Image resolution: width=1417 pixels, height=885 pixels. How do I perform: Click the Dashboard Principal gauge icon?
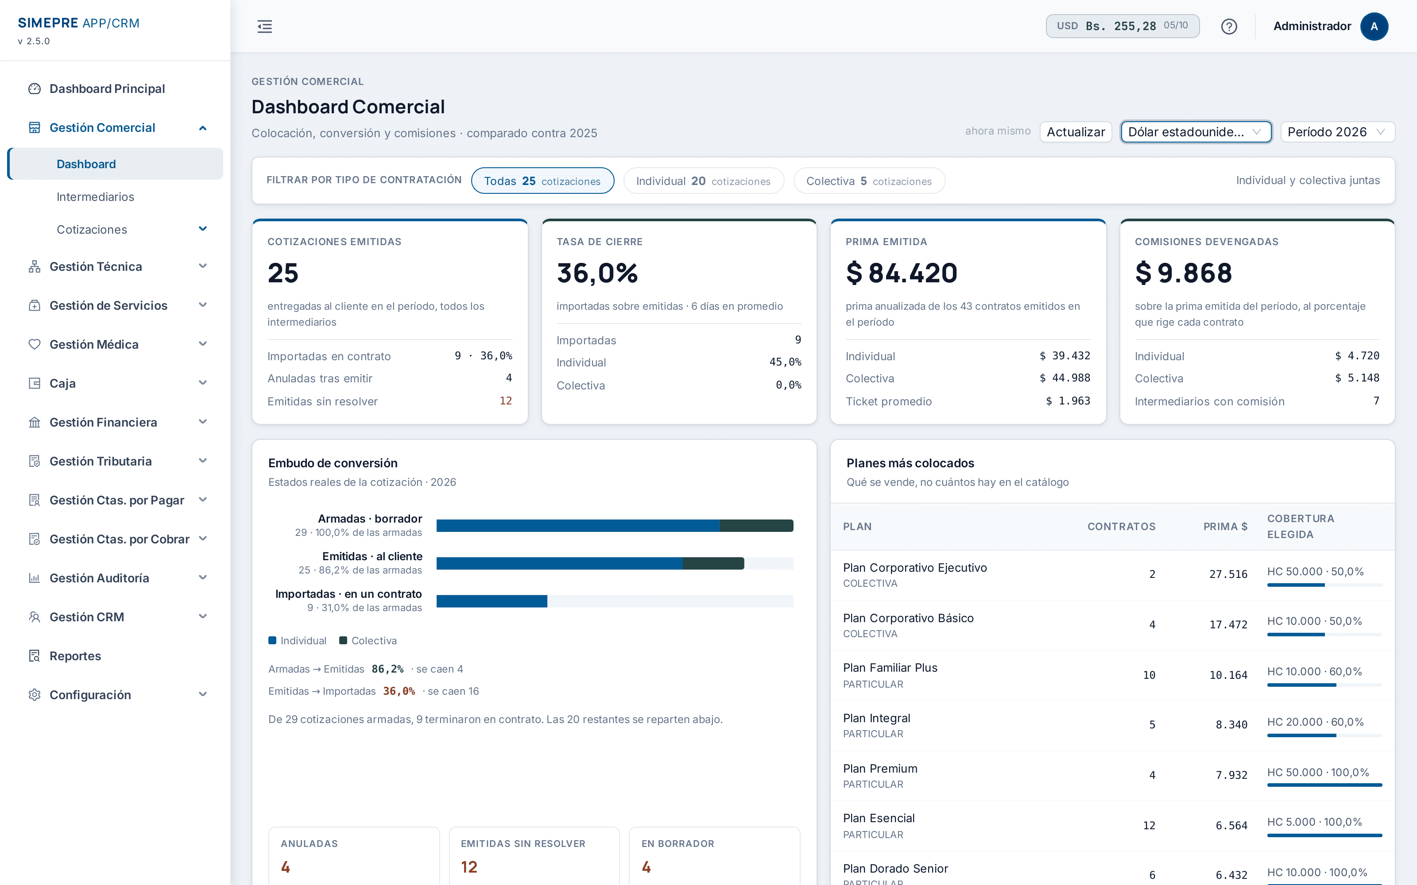coord(35,88)
